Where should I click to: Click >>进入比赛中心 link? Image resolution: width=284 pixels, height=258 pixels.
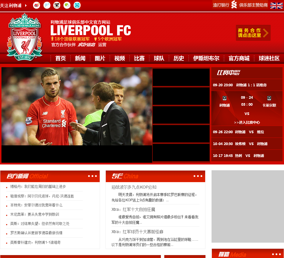(x=247, y=122)
